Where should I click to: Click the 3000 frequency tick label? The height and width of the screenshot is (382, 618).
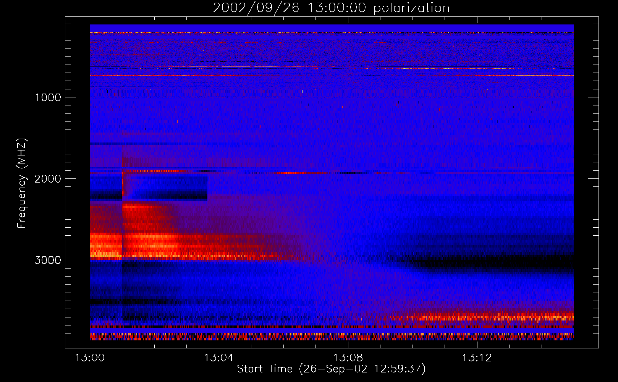(48, 260)
